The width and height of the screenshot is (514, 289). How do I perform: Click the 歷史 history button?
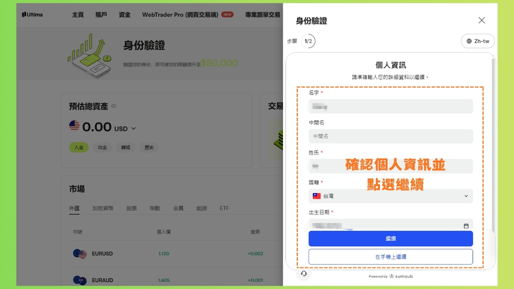click(149, 147)
